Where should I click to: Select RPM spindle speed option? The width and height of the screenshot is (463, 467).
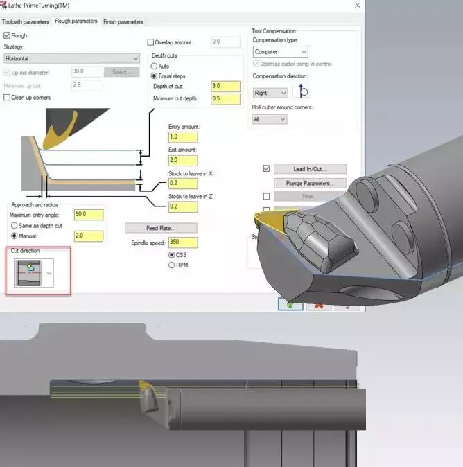(172, 265)
